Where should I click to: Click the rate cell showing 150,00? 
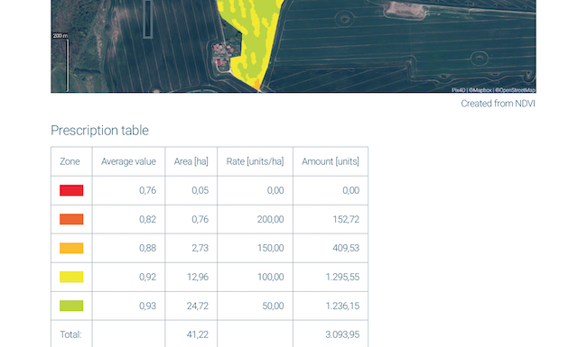(x=270, y=248)
